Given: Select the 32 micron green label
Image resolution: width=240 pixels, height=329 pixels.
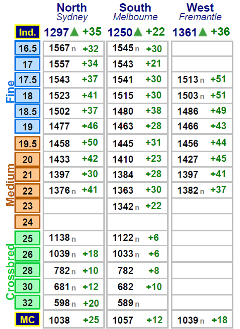Looking at the screenshot, I should [x=27, y=303].
